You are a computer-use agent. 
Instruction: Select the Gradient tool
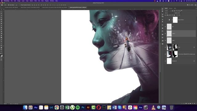(1, 34)
